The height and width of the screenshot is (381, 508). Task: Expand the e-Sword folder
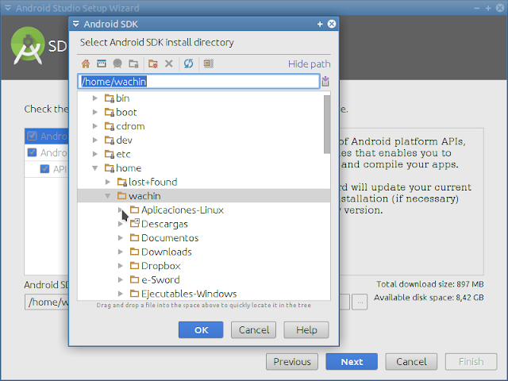[120, 279]
